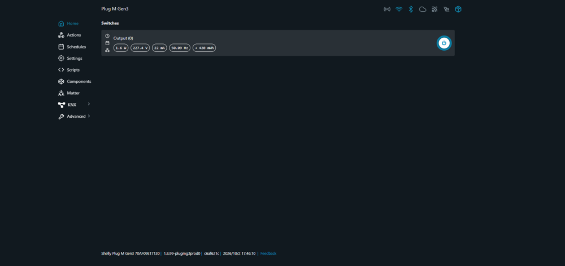
Task: Expand the Advanced submenu
Action: tap(74, 116)
